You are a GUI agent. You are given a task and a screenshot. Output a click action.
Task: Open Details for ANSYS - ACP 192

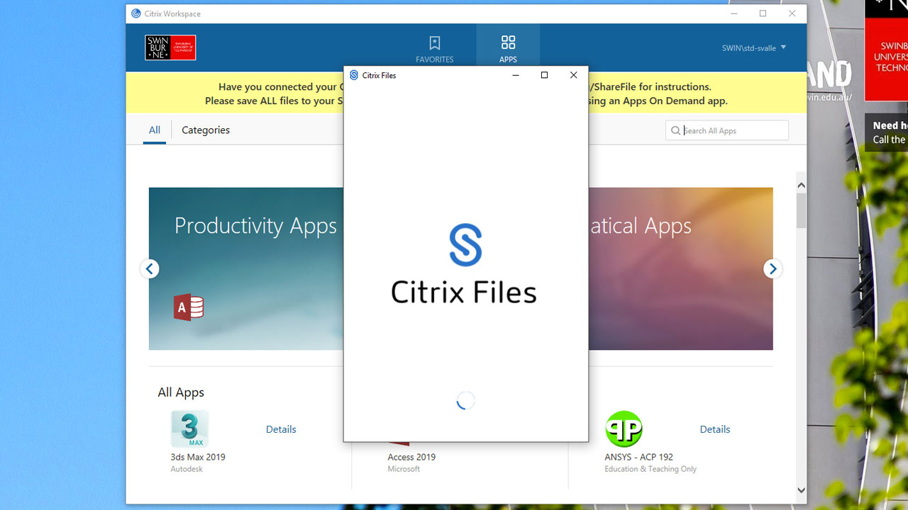[x=715, y=429]
